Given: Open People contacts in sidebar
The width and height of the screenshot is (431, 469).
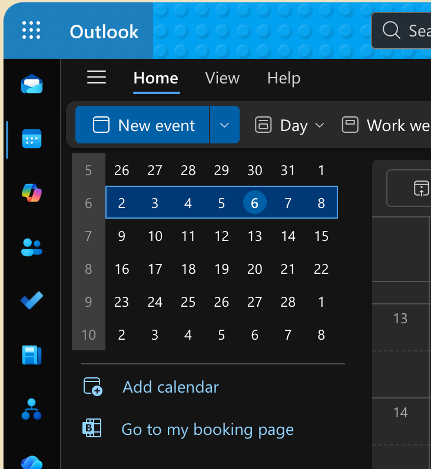Looking at the screenshot, I should (x=31, y=247).
